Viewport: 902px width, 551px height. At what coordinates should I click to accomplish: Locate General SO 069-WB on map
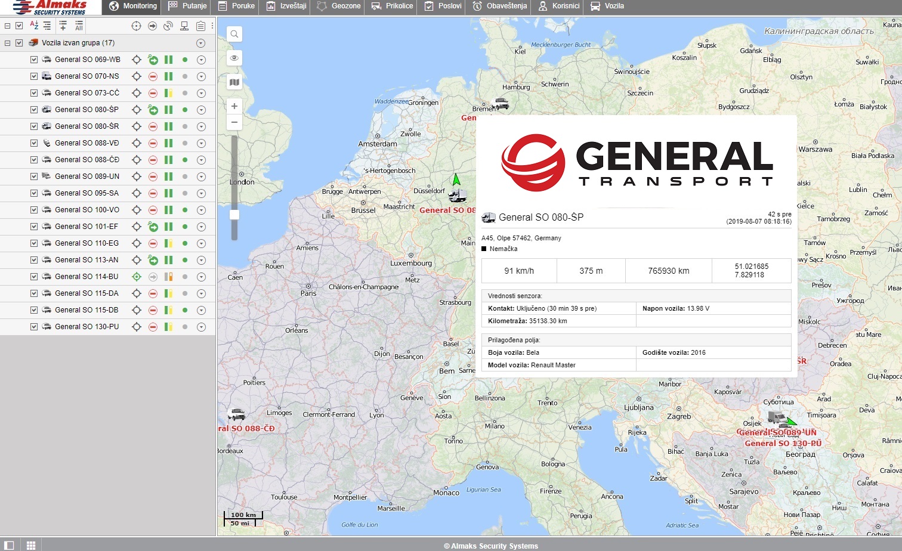(137, 60)
